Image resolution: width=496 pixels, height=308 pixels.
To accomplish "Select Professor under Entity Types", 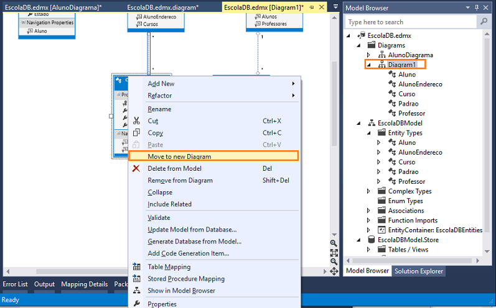I will point(411,181).
